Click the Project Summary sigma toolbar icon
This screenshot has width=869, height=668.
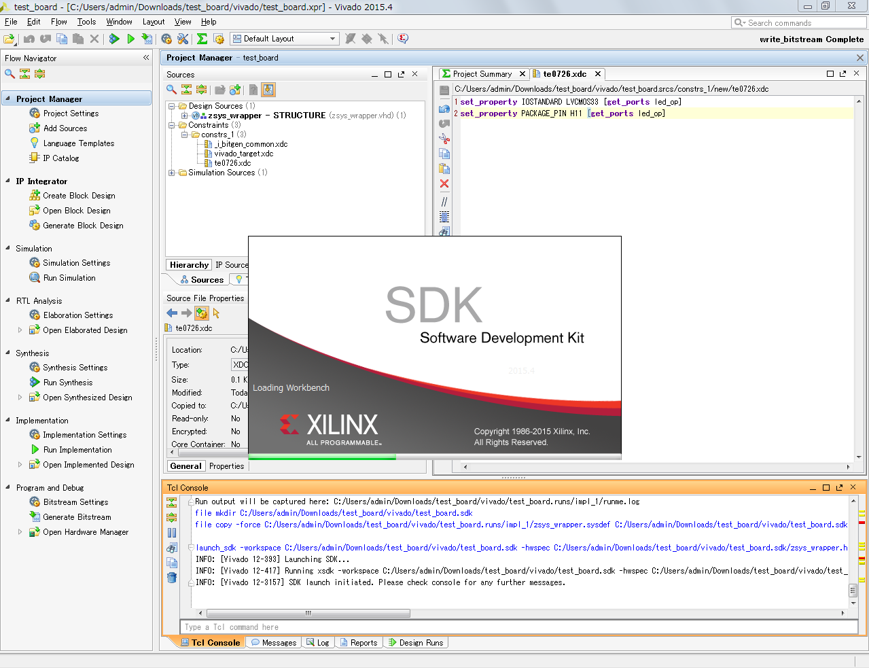[x=202, y=39]
